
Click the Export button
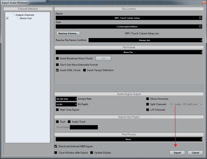177,153
